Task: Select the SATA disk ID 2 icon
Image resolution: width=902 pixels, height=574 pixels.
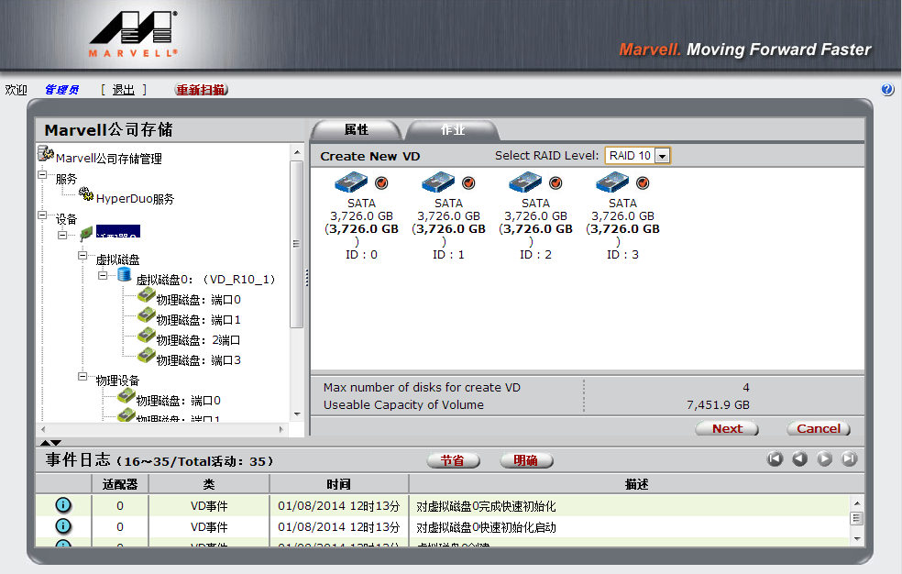Action: pos(525,182)
